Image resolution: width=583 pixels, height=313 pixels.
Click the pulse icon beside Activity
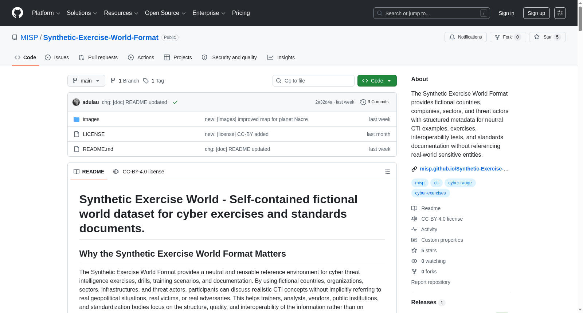(x=414, y=229)
